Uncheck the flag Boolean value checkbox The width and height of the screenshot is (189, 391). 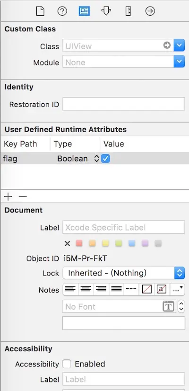click(105, 159)
